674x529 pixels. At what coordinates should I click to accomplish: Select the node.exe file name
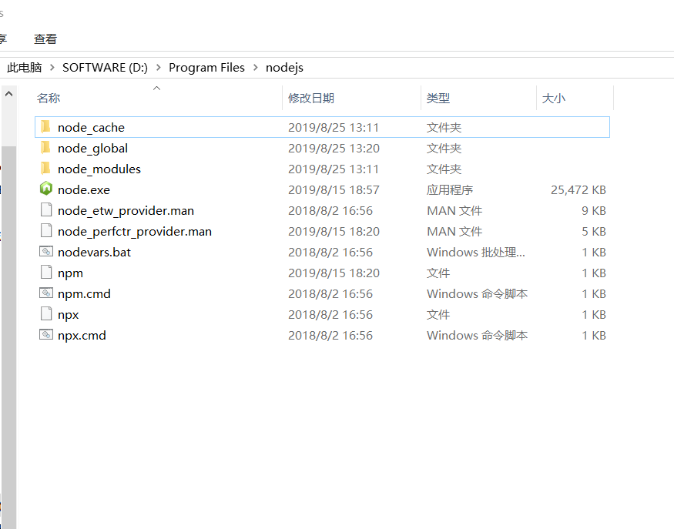coord(84,190)
